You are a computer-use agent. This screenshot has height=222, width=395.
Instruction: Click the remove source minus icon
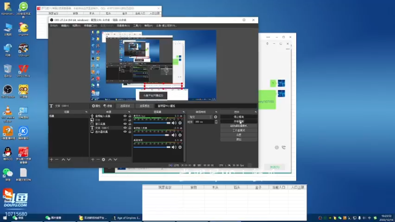tap(98, 159)
